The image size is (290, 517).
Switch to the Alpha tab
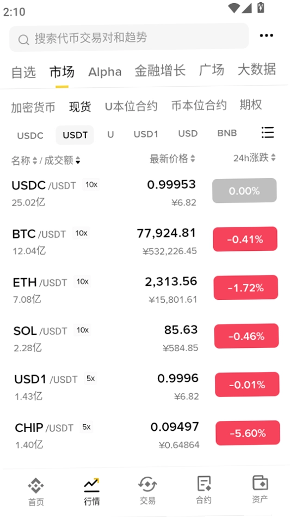[x=105, y=71]
